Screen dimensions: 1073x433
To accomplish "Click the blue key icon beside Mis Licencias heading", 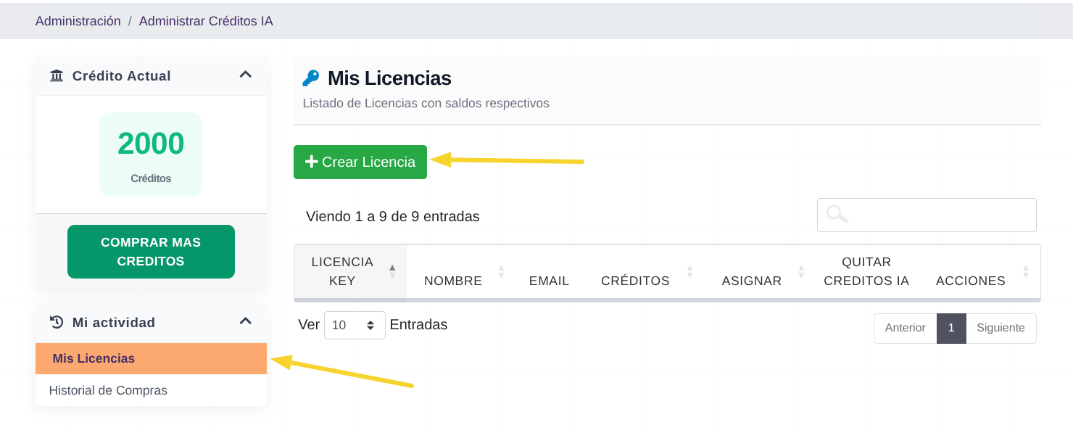I will coord(310,78).
